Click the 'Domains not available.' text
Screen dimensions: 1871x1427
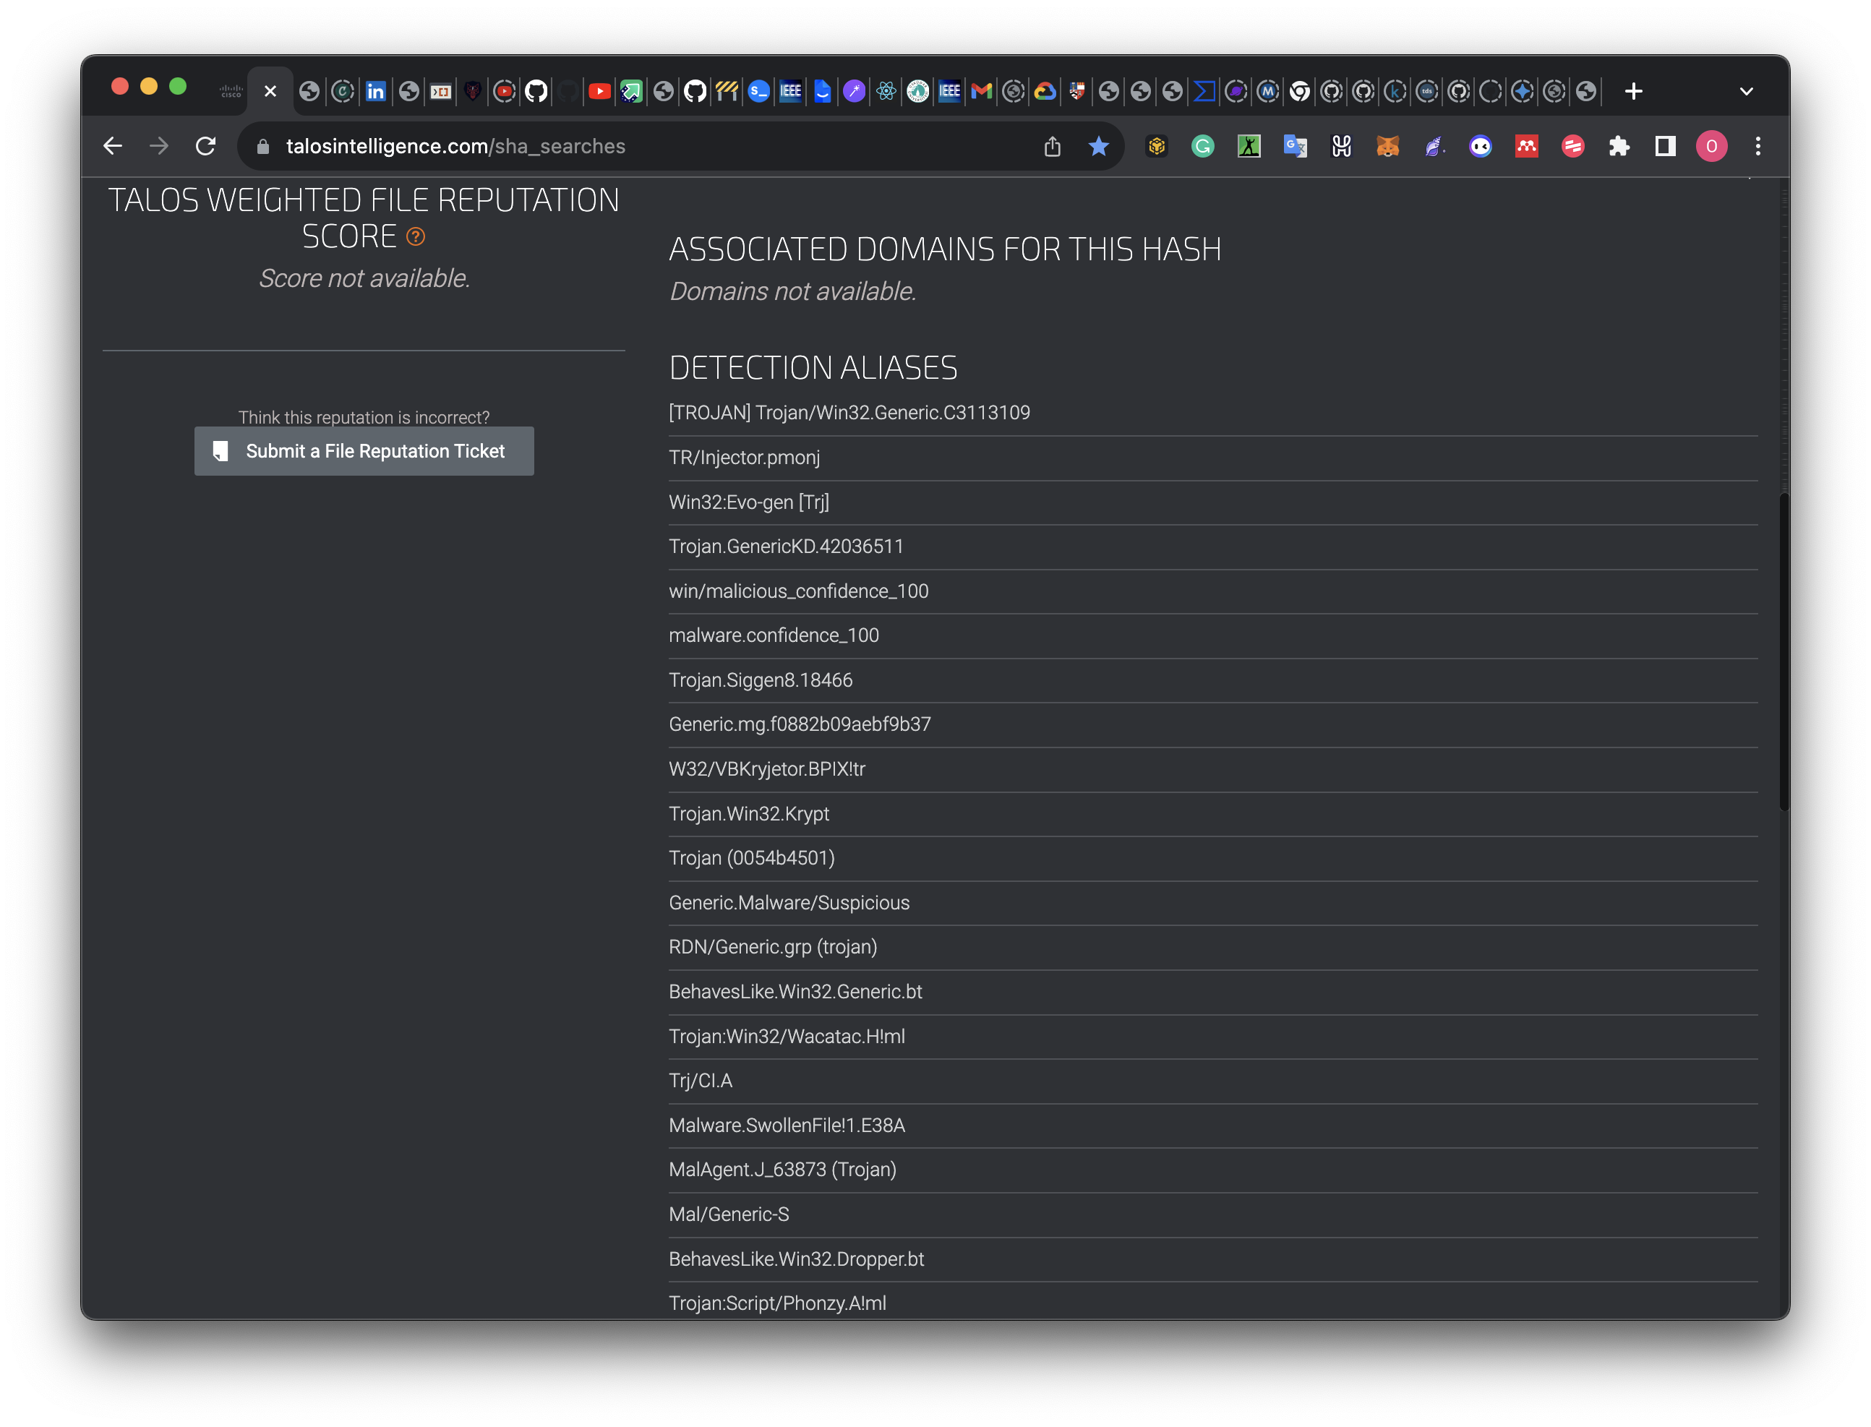(x=792, y=291)
